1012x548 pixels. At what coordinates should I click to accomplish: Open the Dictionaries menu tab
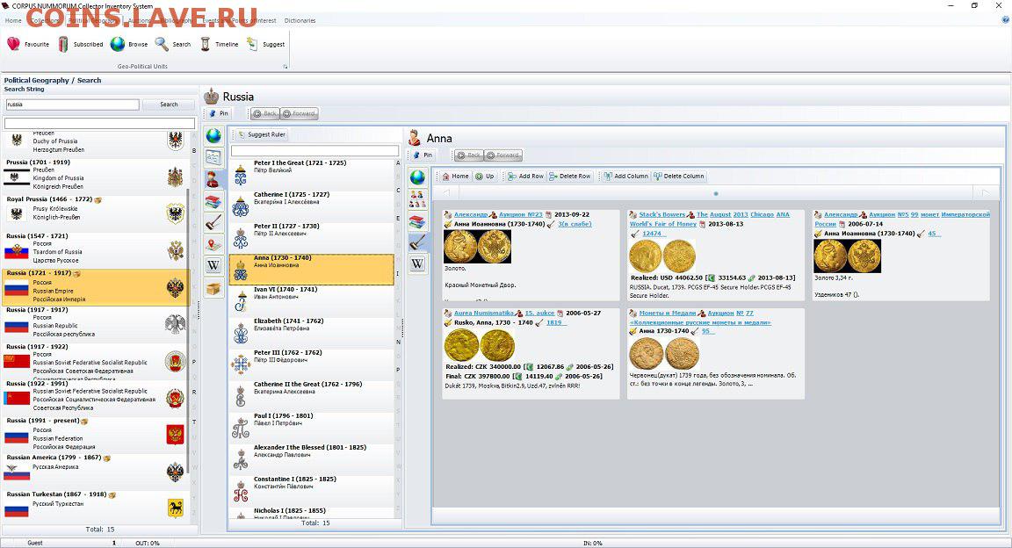click(300, 21)
